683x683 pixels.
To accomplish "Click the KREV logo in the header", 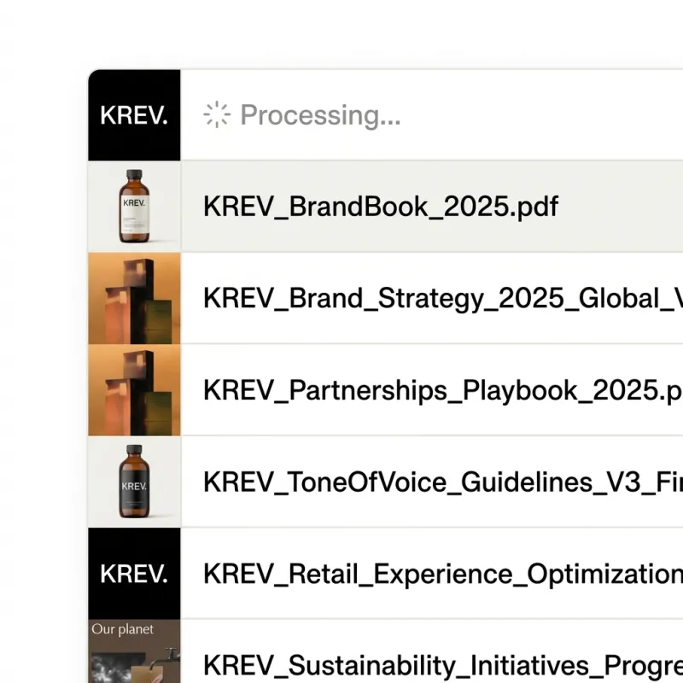I will click(x=132, y=115).
